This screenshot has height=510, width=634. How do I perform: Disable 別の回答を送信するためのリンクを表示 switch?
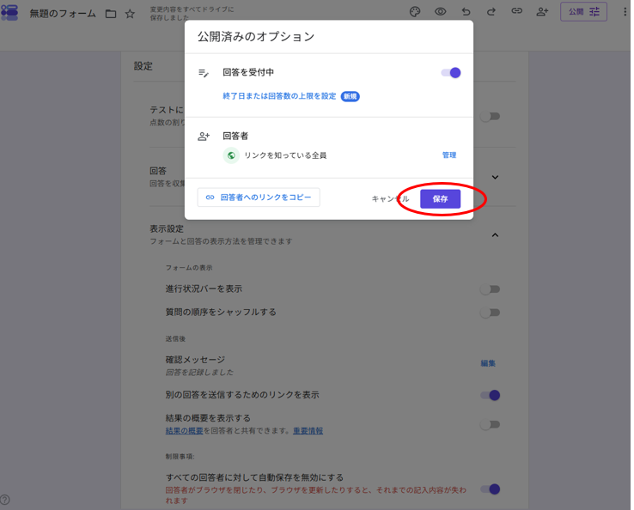[x=490, y=395]
